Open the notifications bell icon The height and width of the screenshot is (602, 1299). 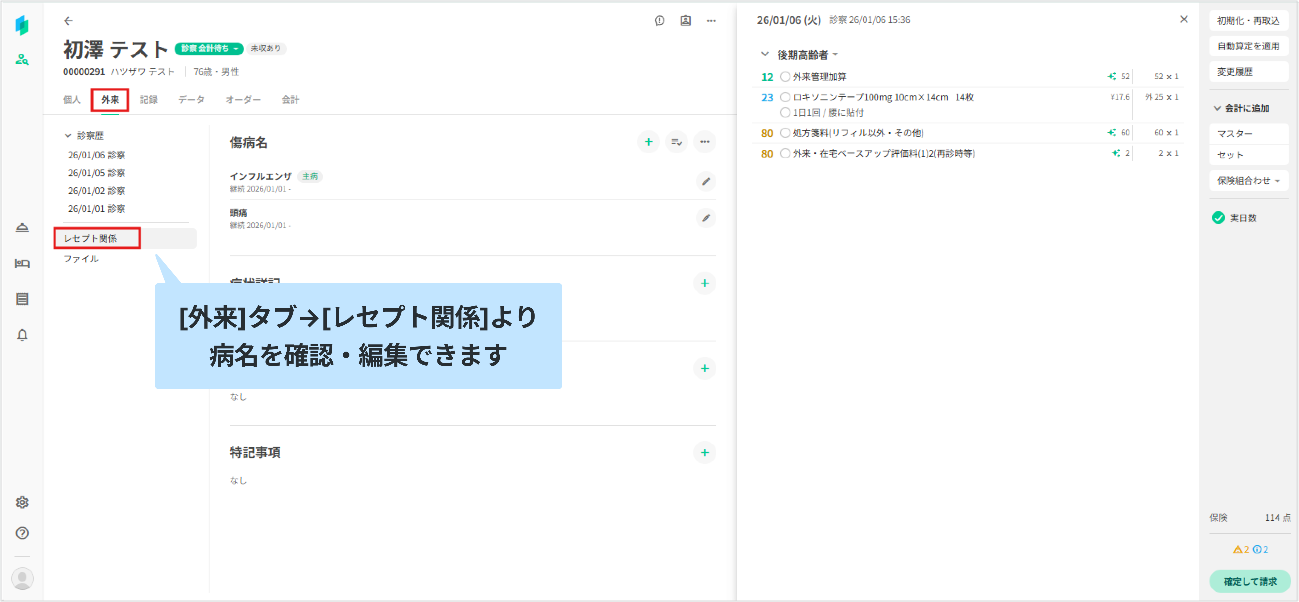22,335
